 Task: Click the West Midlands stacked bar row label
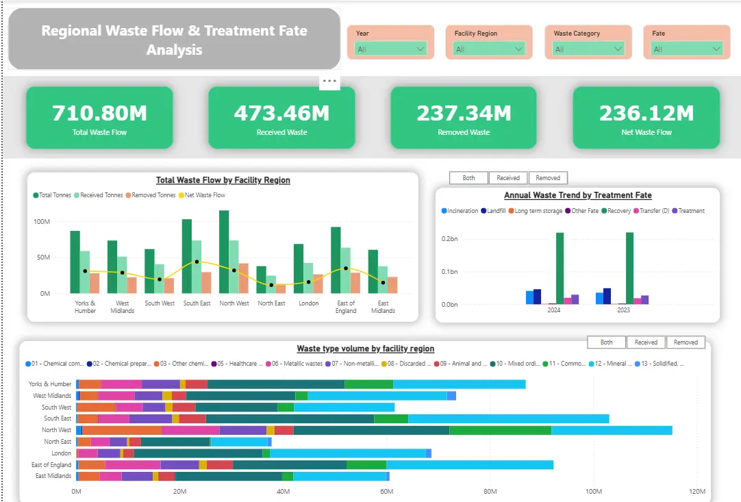coord(52,396)
